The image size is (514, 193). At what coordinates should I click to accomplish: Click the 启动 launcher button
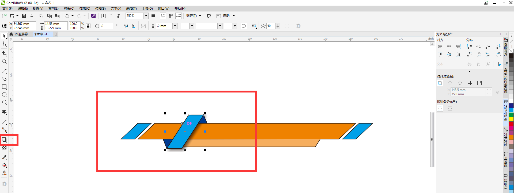226,16
